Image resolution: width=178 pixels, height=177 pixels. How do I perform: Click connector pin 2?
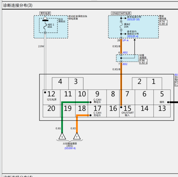[140, 84]
